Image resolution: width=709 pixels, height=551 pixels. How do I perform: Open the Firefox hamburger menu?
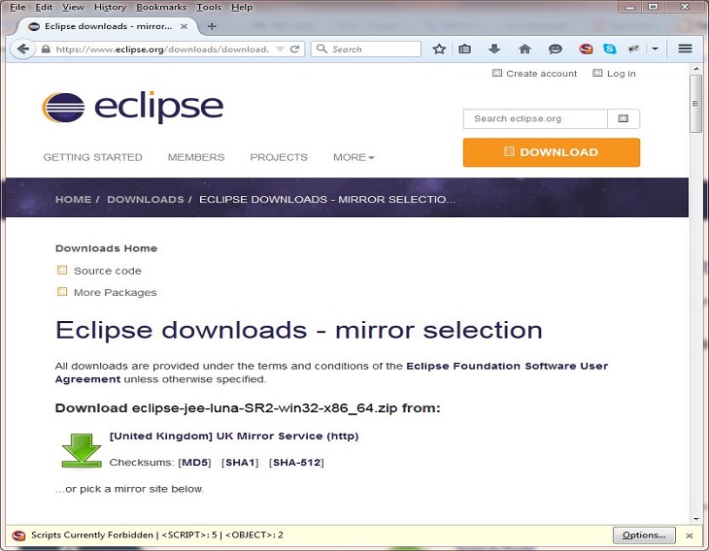click(685, 49)
